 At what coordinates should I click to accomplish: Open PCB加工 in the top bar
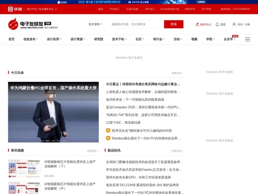click(114, 9)
